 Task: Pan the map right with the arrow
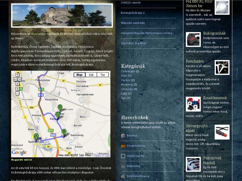tap(20, 80)
